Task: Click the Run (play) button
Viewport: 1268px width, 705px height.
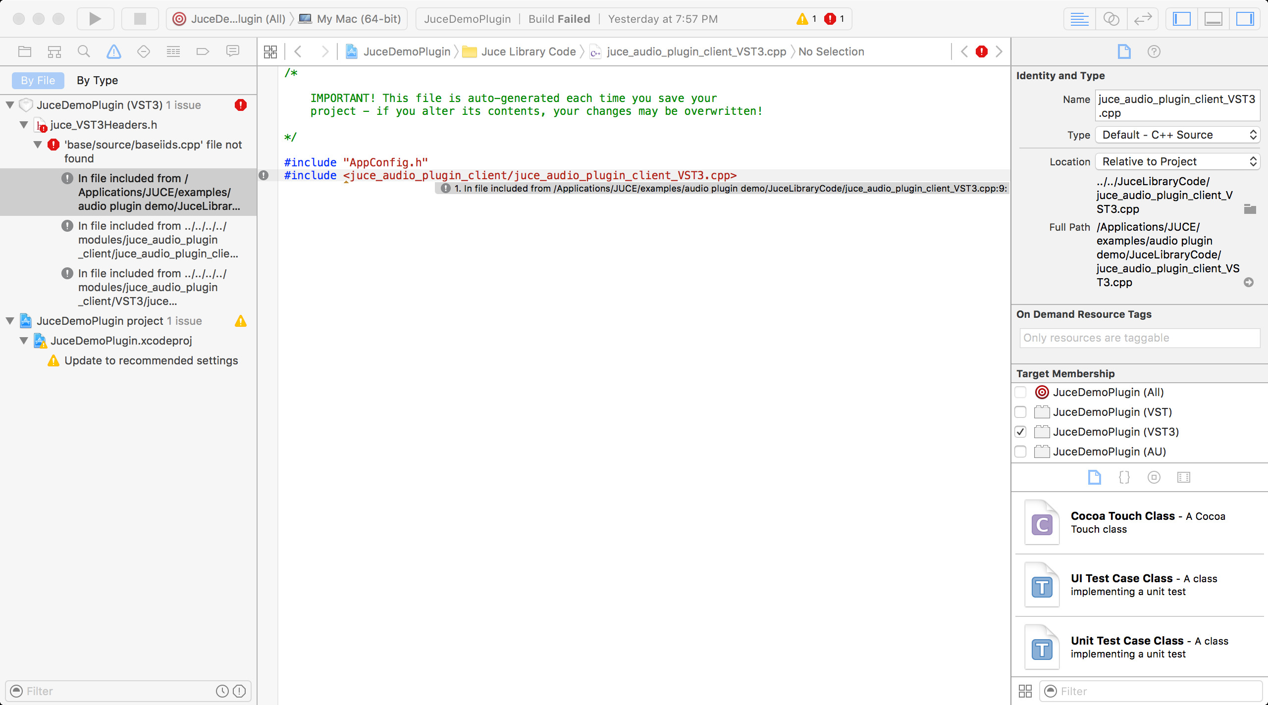Action: 95,19
